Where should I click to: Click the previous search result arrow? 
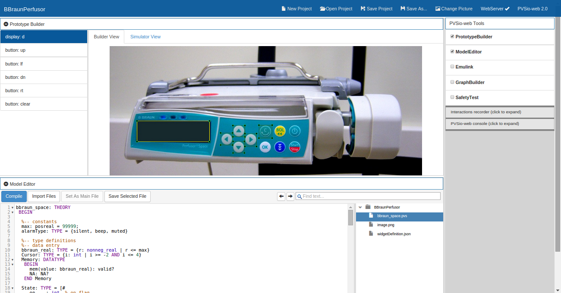pyautogui.click(x=281, y=196)
